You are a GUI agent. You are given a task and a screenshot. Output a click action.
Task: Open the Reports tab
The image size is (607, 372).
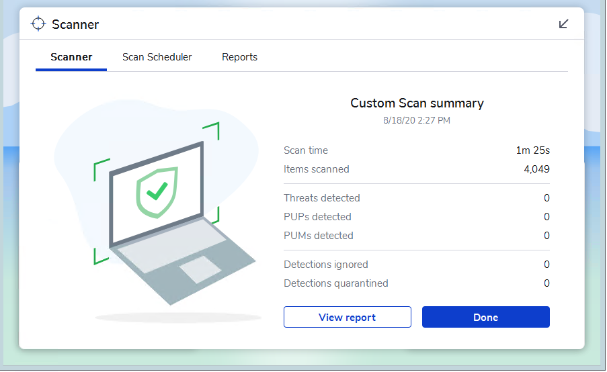(239, 57)
